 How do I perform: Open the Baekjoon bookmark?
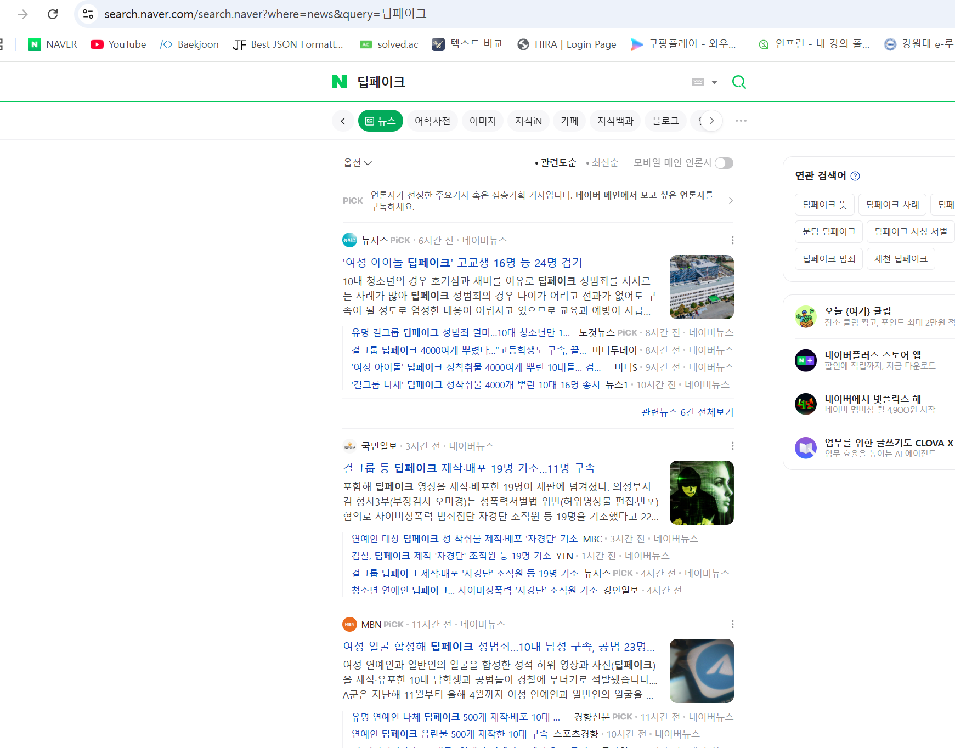coord(189,44)
